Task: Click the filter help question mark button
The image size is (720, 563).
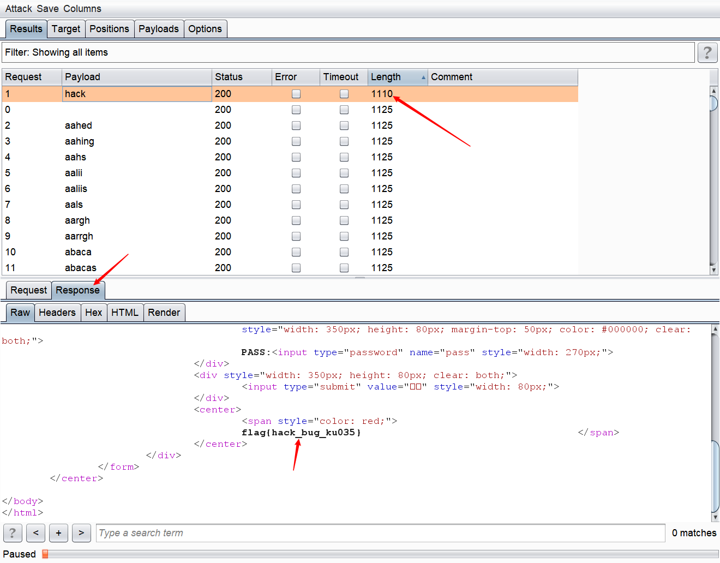Action: coord(707,52)
